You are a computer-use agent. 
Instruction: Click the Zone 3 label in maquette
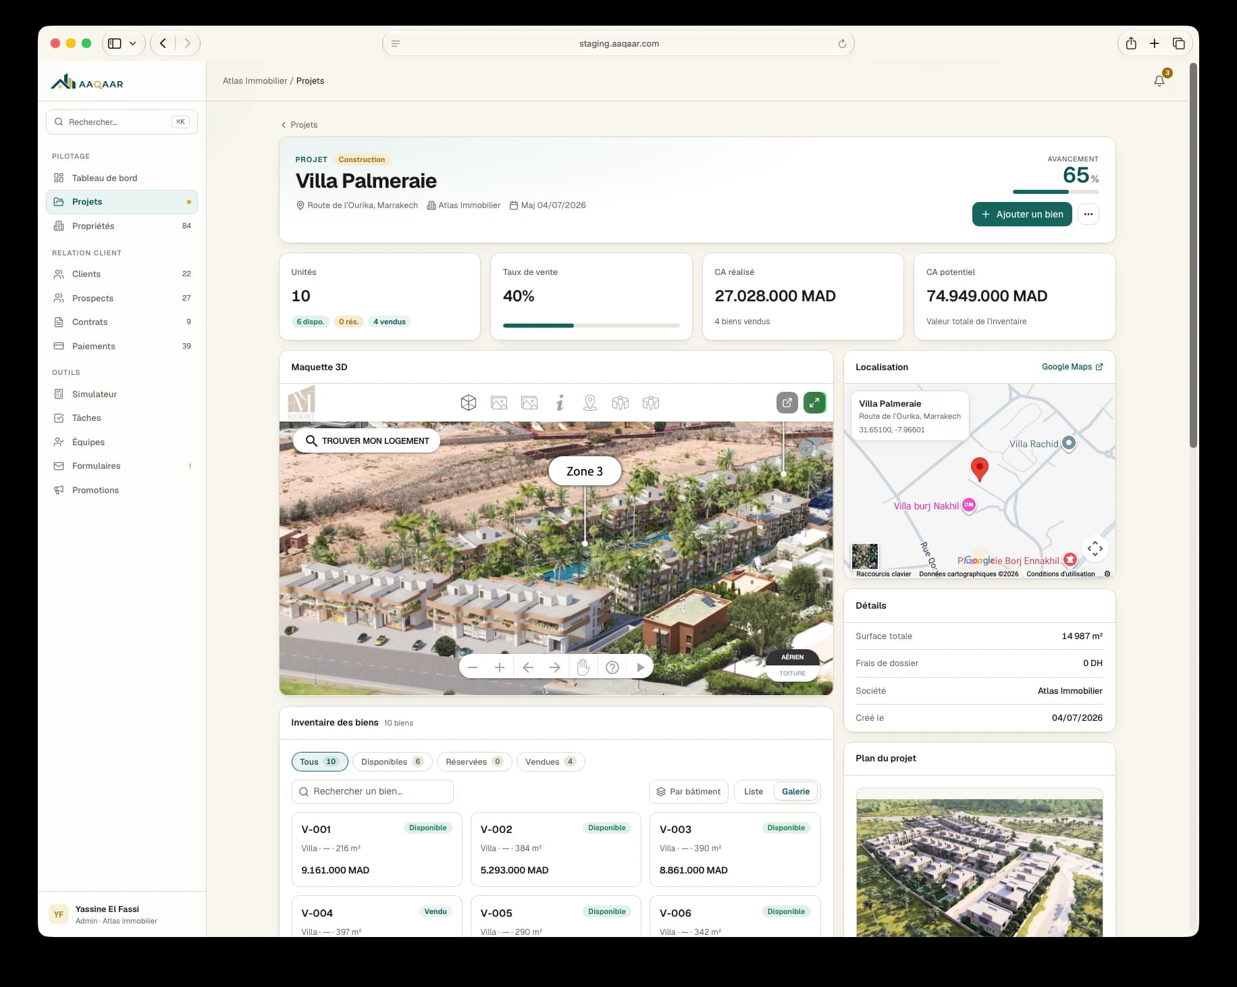pyautogui.click(x=585, y=471)
